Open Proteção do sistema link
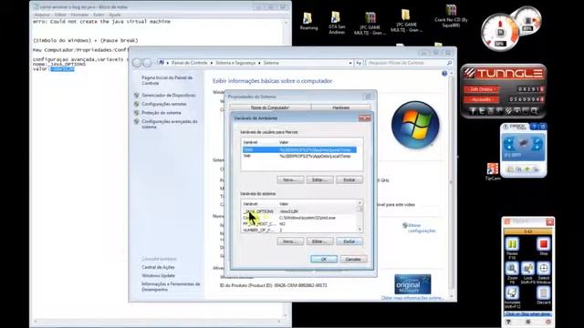This screenshot has height=328, width=584. 162,113
